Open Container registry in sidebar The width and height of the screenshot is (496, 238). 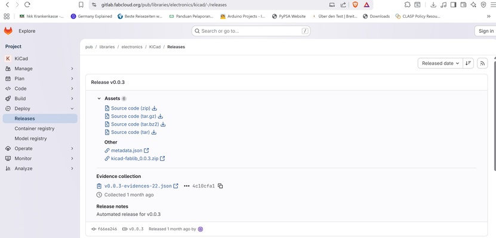pyautogui.click(x=40, y=129)
